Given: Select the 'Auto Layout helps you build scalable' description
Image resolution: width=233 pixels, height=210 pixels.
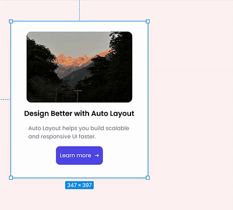Looking at the screenshot, I should tap(79, 132).
